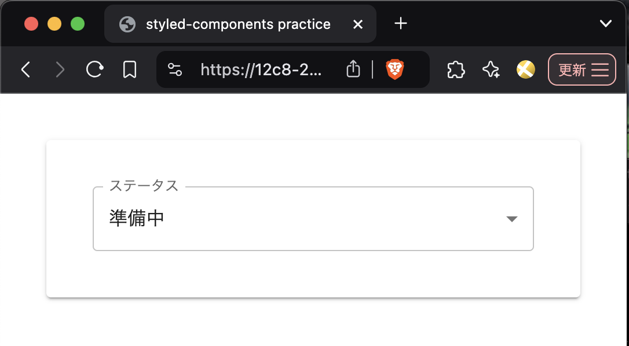The image size is (629, 346).
Task: Open the Brave hamburger menu
Action: tap(601, 69)
